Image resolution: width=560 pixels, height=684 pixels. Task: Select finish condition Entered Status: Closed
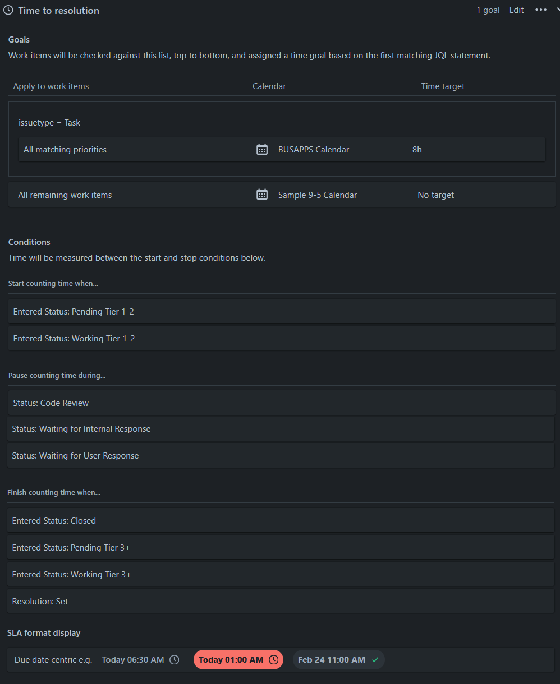281,521
